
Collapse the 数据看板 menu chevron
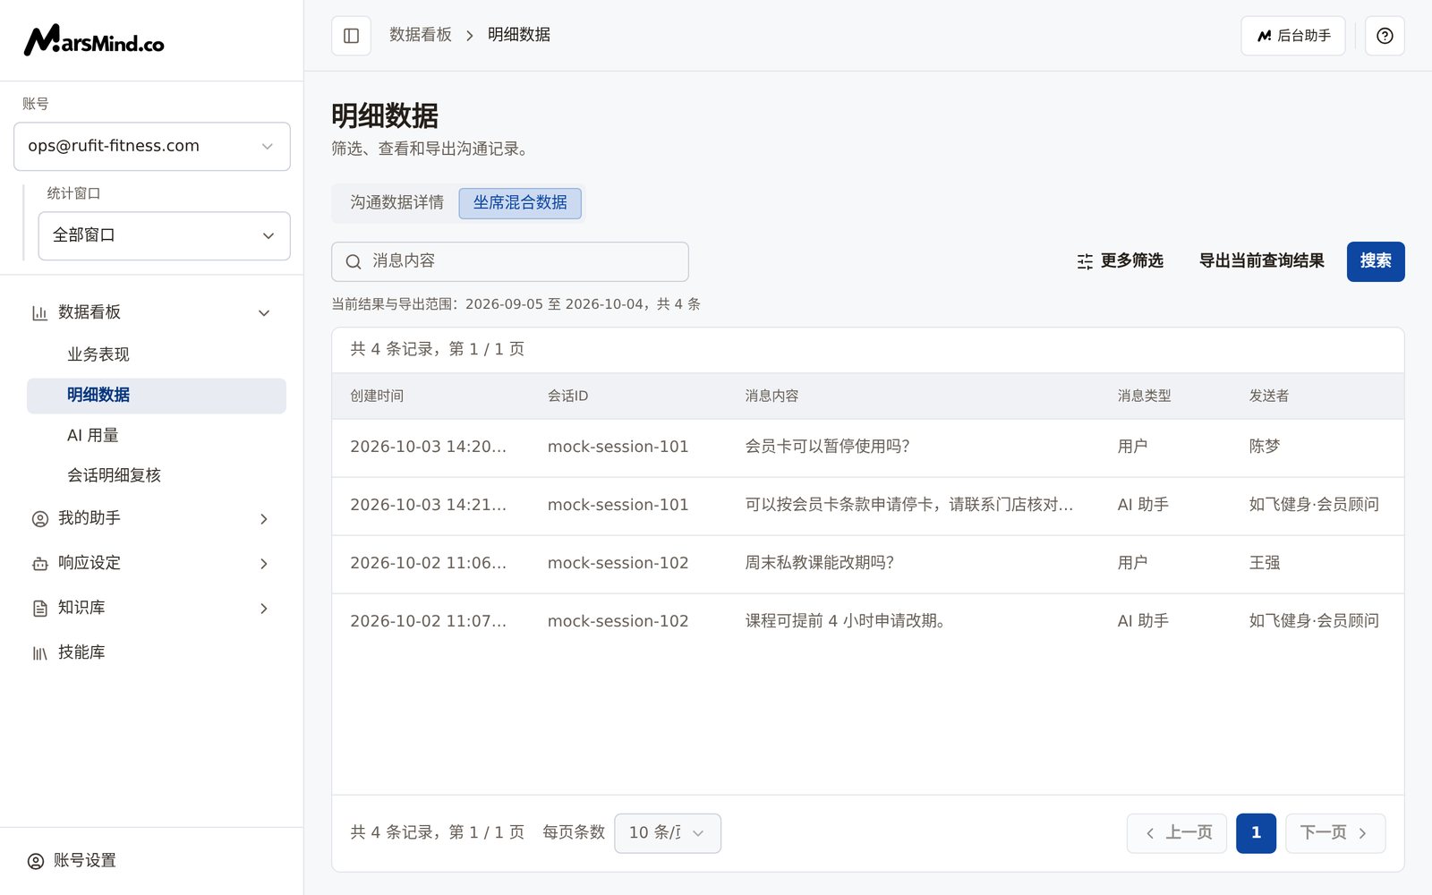264,312
